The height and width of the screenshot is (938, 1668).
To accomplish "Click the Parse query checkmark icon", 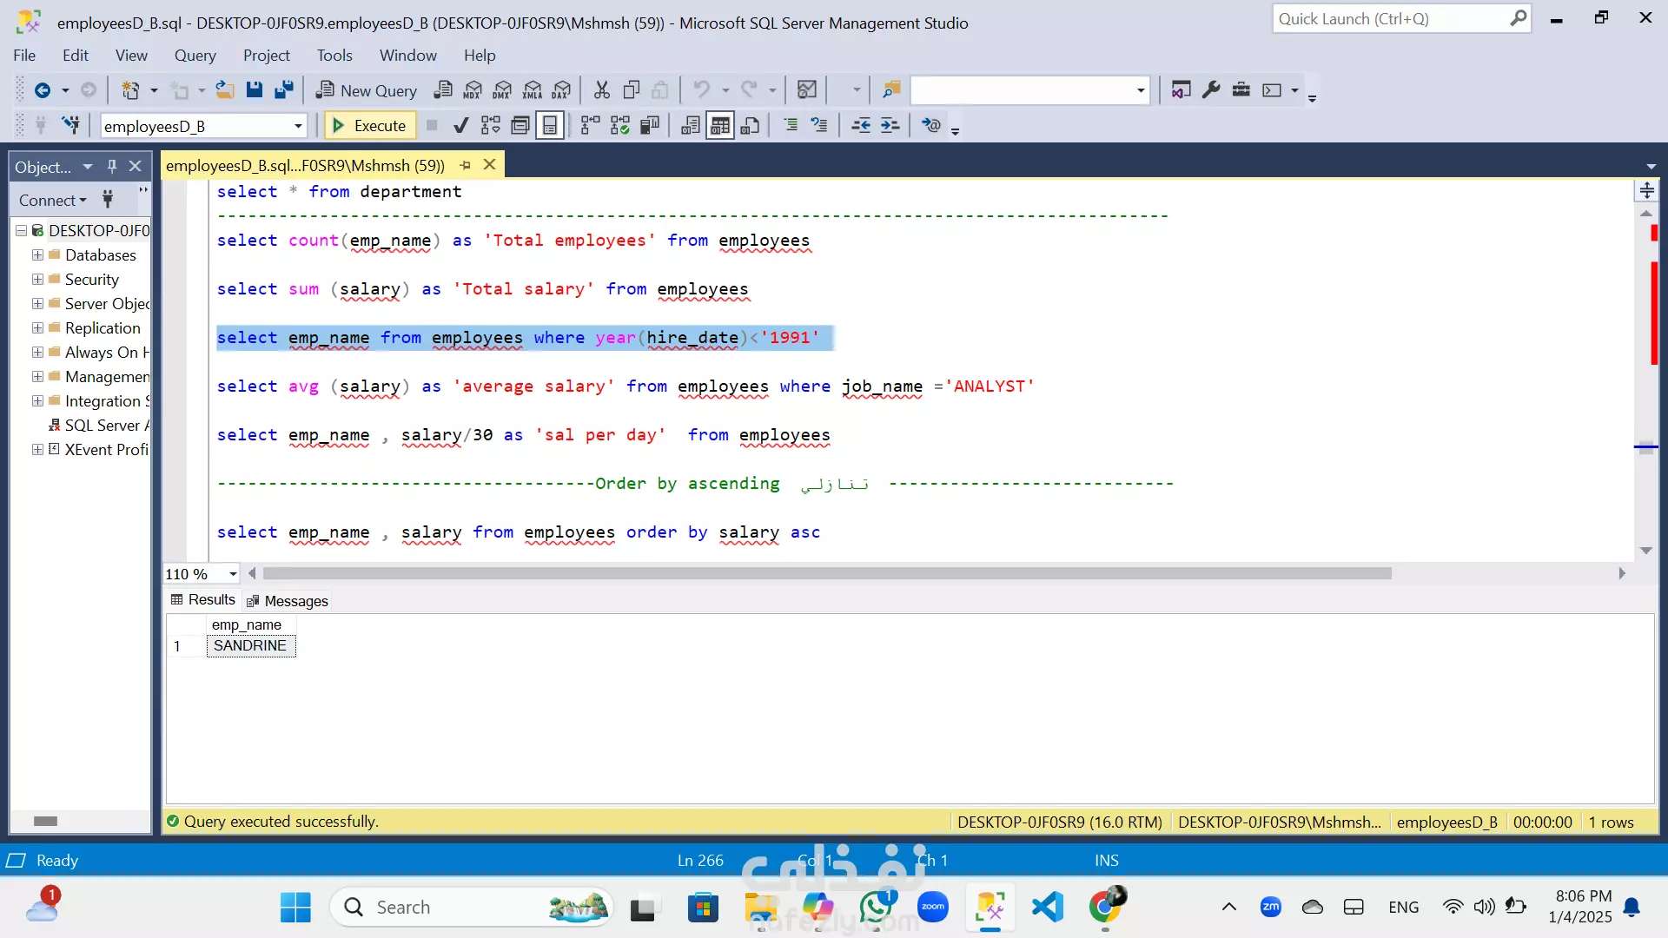I will 461,126.
